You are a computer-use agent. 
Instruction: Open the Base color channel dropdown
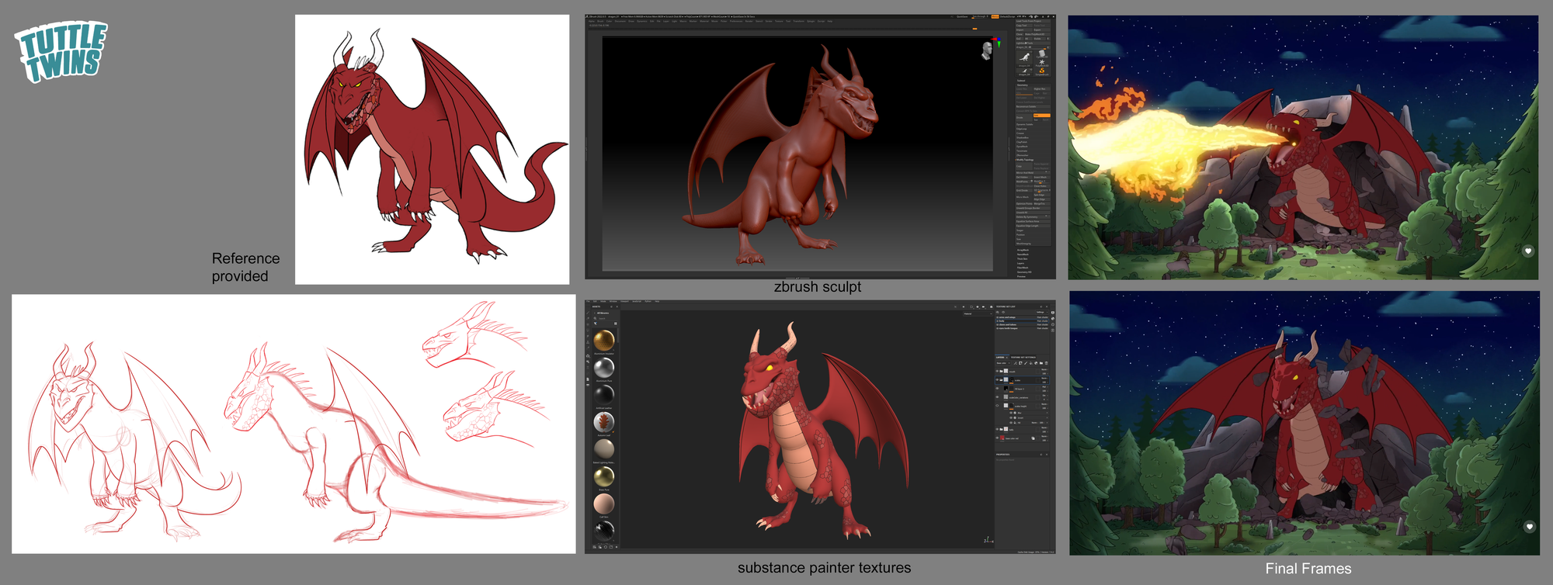pyautogui.click(x=1003, y=363)
